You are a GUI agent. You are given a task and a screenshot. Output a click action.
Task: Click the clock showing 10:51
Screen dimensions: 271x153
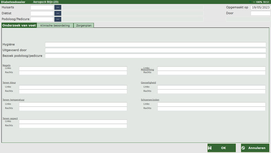pyautogui.click(x=266, y=2)
